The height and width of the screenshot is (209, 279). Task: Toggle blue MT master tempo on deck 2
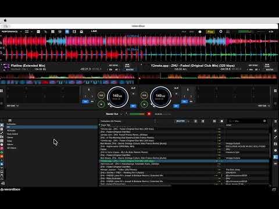coord(176,106)
